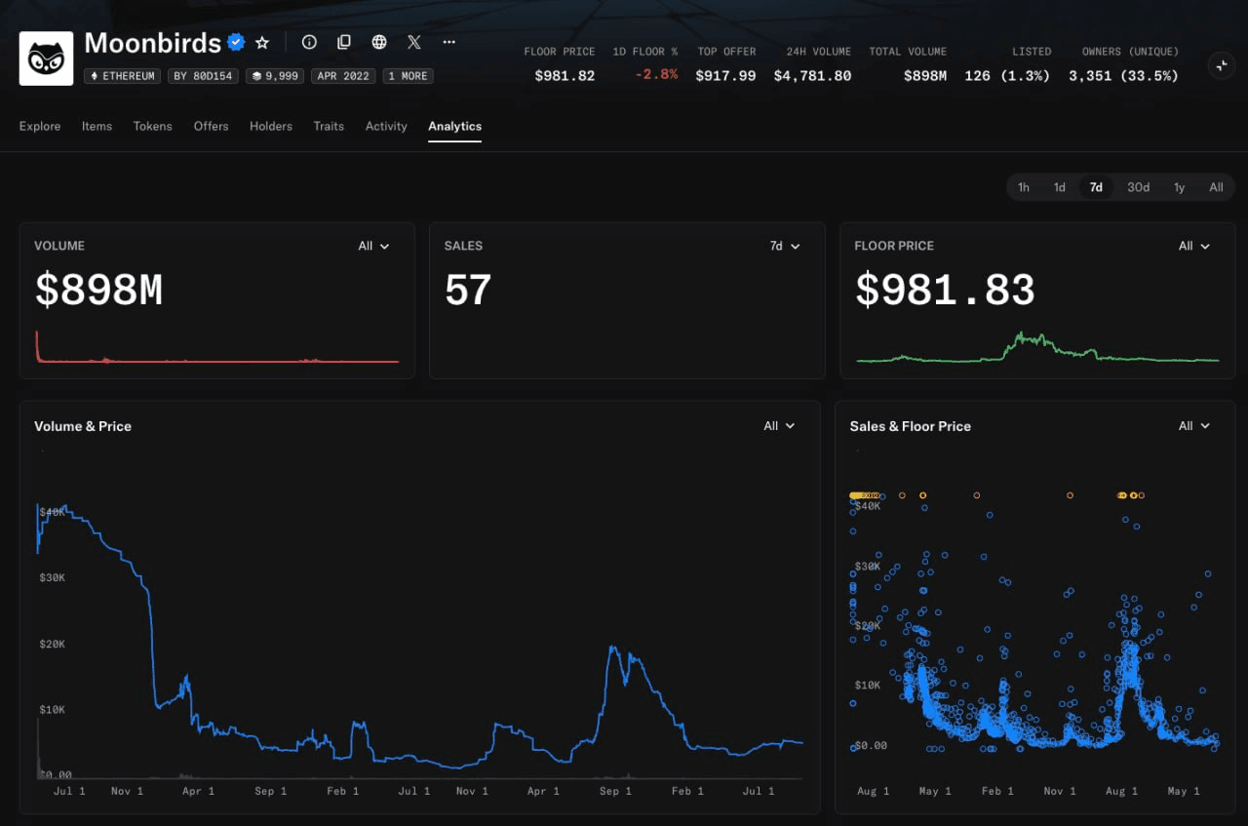Click the Moonbirds owl collection logo

pyautogui.click(x=46, y=59)
